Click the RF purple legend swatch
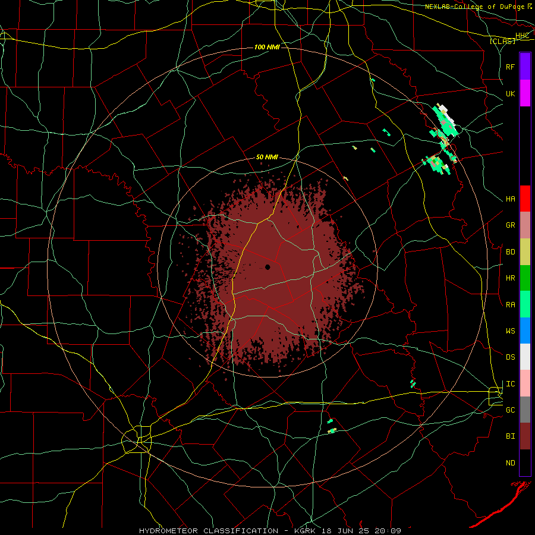Image resolution: width=535 pixels, height=535 pixels. pyautogui.click(x=525, y=67)
